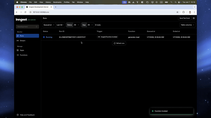The height and width of the screenshot is (118, 211).
Task: Open the Last 3d time range dropdown
Action: click(x=60, y=25)
